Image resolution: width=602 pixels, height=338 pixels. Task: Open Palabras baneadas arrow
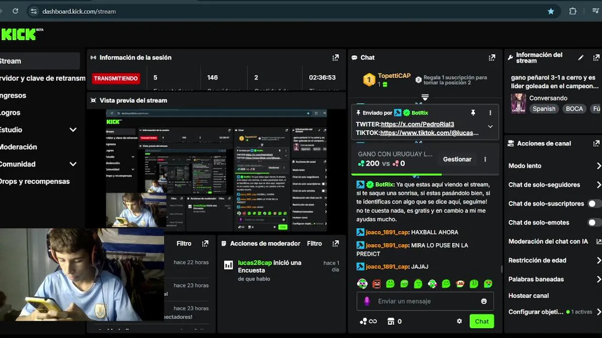click(599, 279)
